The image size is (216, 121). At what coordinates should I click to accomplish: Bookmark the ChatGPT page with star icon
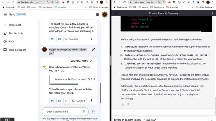(x=163, y=2)
